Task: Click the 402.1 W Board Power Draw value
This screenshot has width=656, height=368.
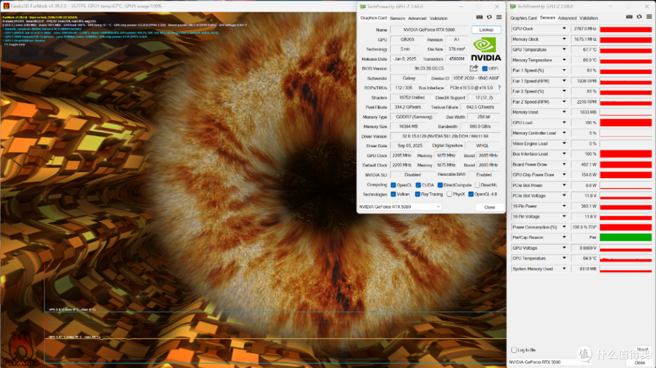Action: 584,164
